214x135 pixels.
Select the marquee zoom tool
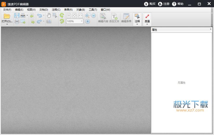tap(88, 16)
